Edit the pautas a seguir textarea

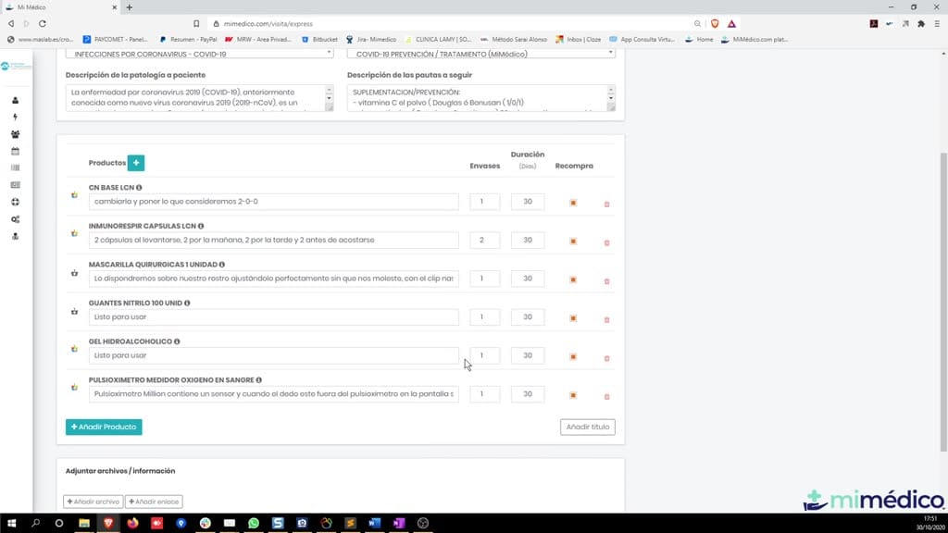[481, 98]
